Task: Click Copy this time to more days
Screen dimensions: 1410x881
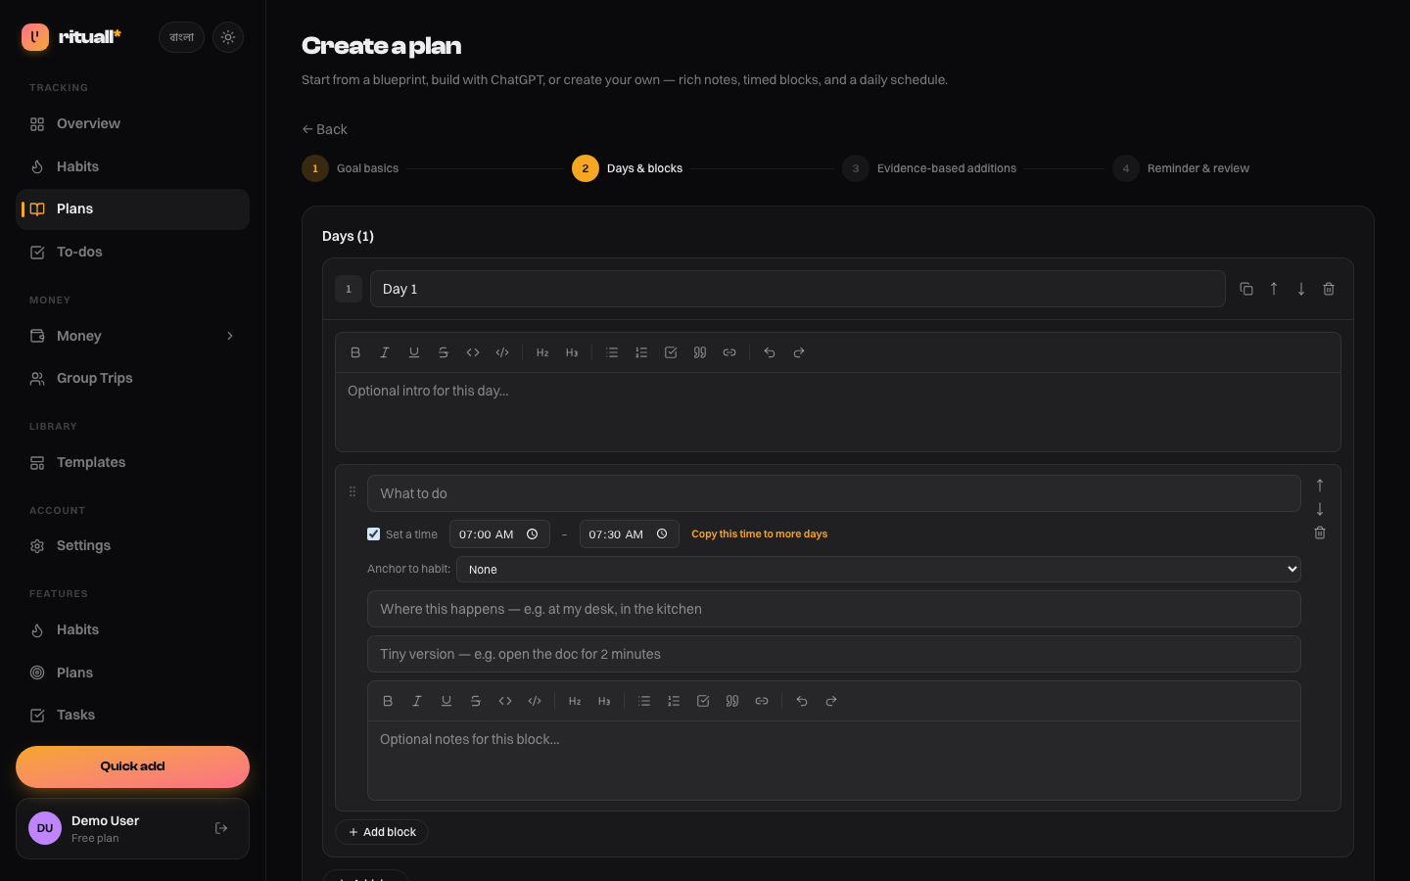Action: [x=759, y=534]
